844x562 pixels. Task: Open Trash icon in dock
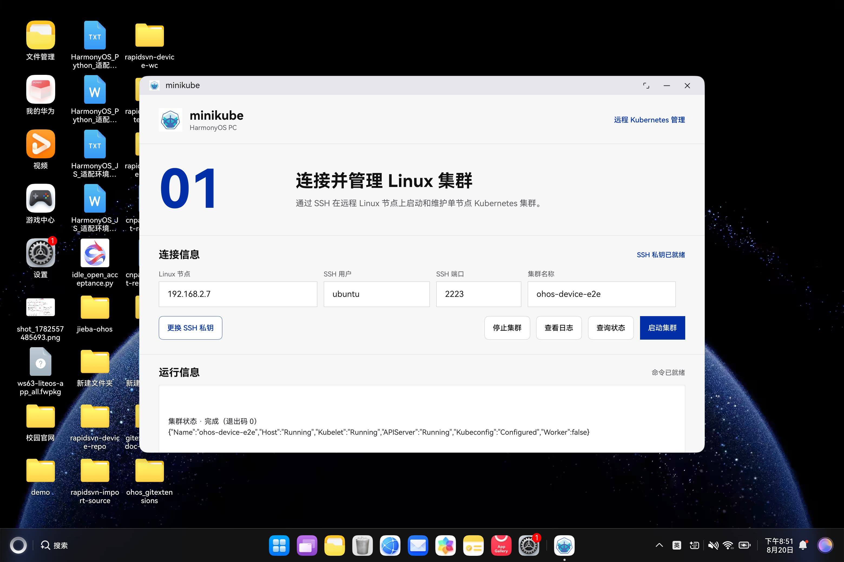point(362,546)
